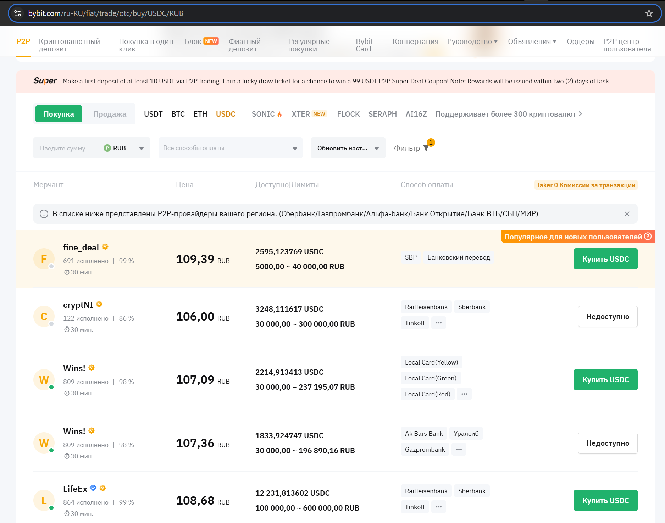Click the Уралсиб payment tag
The height and width of the screenshot is (523, 665).
tap(466, 433)
